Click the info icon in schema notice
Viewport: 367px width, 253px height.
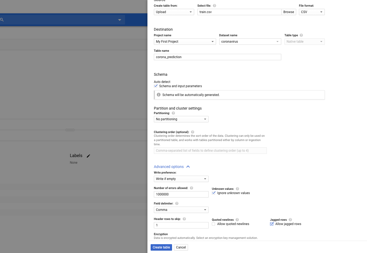[x=159, y=95]
